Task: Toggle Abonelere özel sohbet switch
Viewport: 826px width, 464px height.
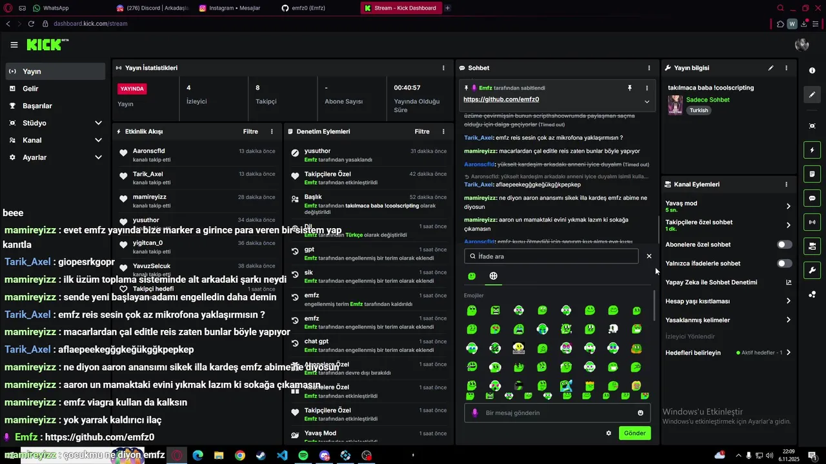Action: click(x=784, y=245)
